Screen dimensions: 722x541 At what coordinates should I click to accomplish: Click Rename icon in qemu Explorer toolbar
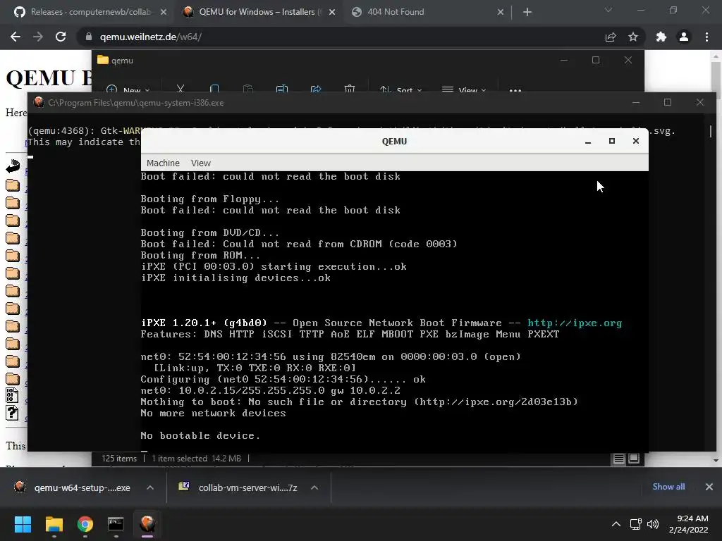pos(282,89)
